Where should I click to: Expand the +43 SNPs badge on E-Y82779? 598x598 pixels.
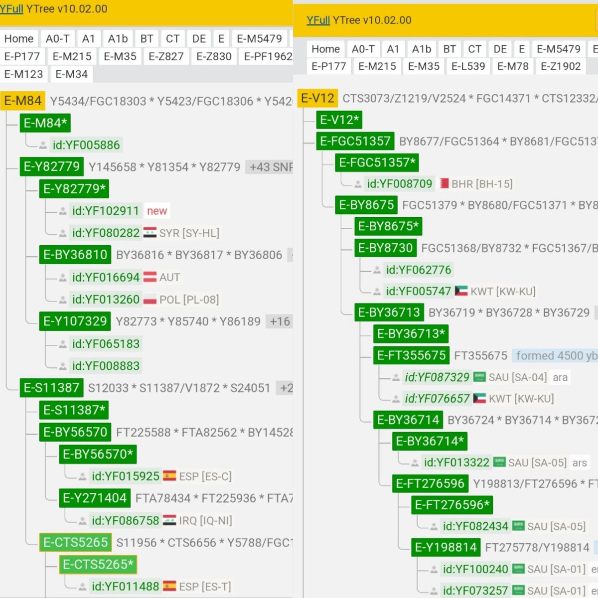pyautogui.click(x=270, y=167)
